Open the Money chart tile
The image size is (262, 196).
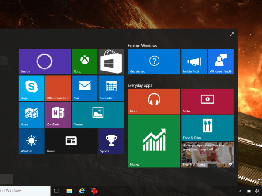[x=154, y=141]
